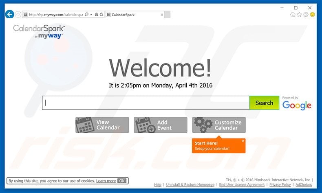The height and width of the screenshot is (193, 322).
Task: Open the browser Home icon
Action: point(293,14)
